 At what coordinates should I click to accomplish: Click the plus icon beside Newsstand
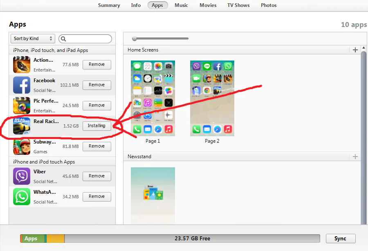(355, 156)
